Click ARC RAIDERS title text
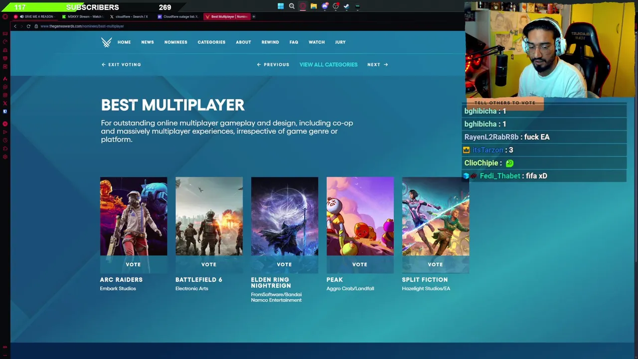Viewport: 638px width, 359px height. click(x=121, y=280)
